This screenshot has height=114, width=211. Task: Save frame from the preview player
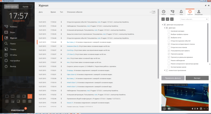click(165, 109)
